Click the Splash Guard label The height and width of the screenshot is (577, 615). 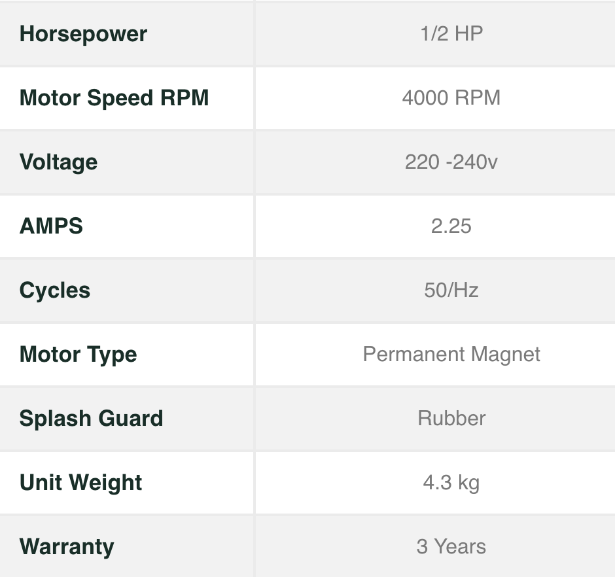coord(92,419)
